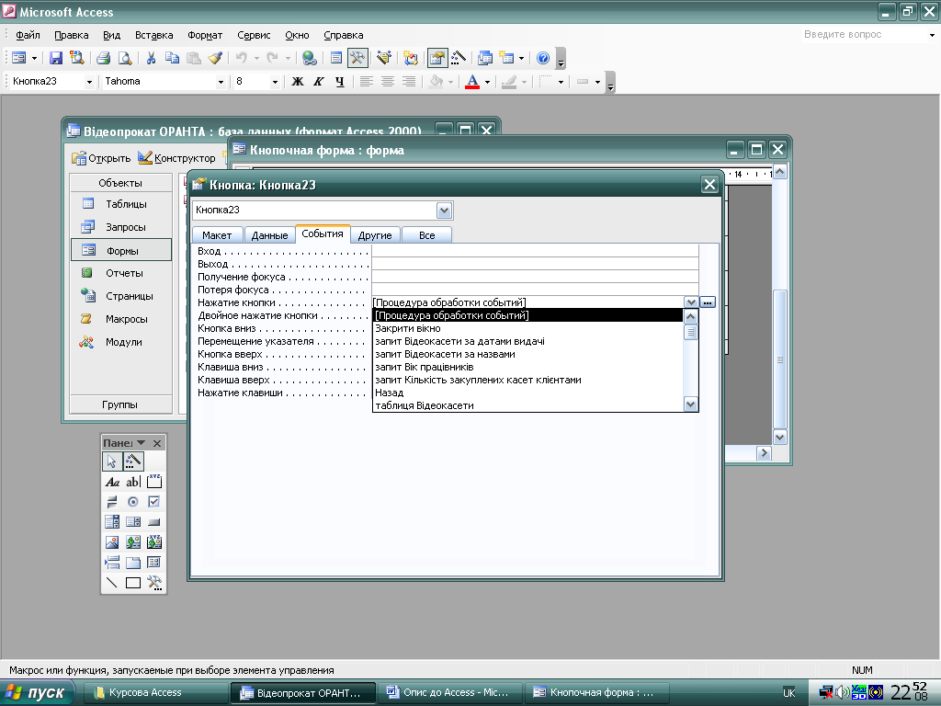Screen dimensions: 941x706
Task: Choose 'таблиця Відеокасети' in dropdown list
Action: [x=527, y=405]
